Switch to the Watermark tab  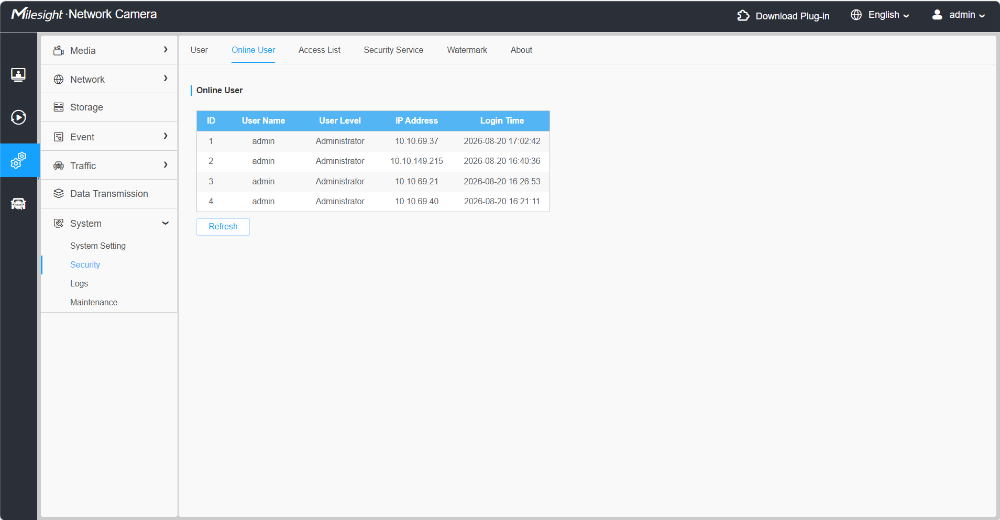[467, 50]
